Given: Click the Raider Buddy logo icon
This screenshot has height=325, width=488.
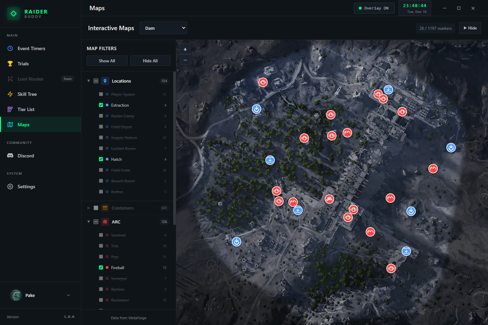Looking at the screenshot, I should [x=14, y=14].
